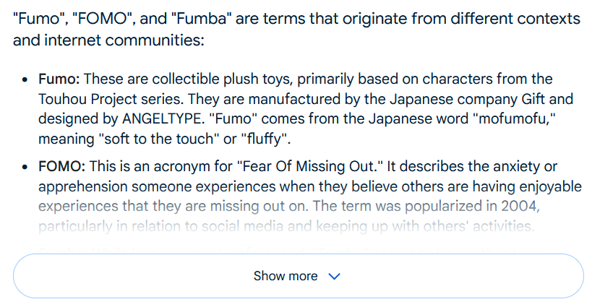This screenshot has height=307, width=613.
Task: Click the phrase "Fear Of Missing Out"
Action: [310, 166]
